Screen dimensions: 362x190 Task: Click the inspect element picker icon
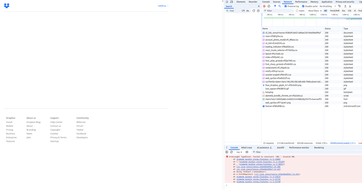point(227,2)
